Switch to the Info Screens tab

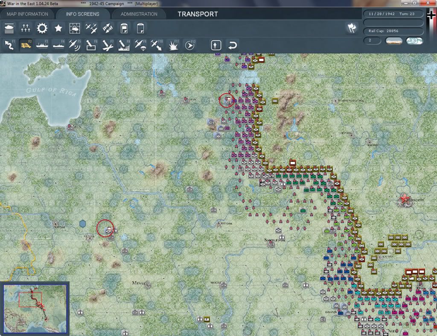[82, 14]
